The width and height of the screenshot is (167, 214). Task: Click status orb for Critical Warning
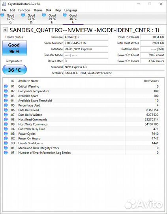pos(6,86)
